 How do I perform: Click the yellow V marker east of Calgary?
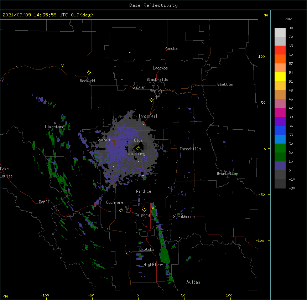tap(153, 208)
